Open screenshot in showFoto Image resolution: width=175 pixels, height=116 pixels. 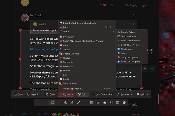click(x=87, y=66)
